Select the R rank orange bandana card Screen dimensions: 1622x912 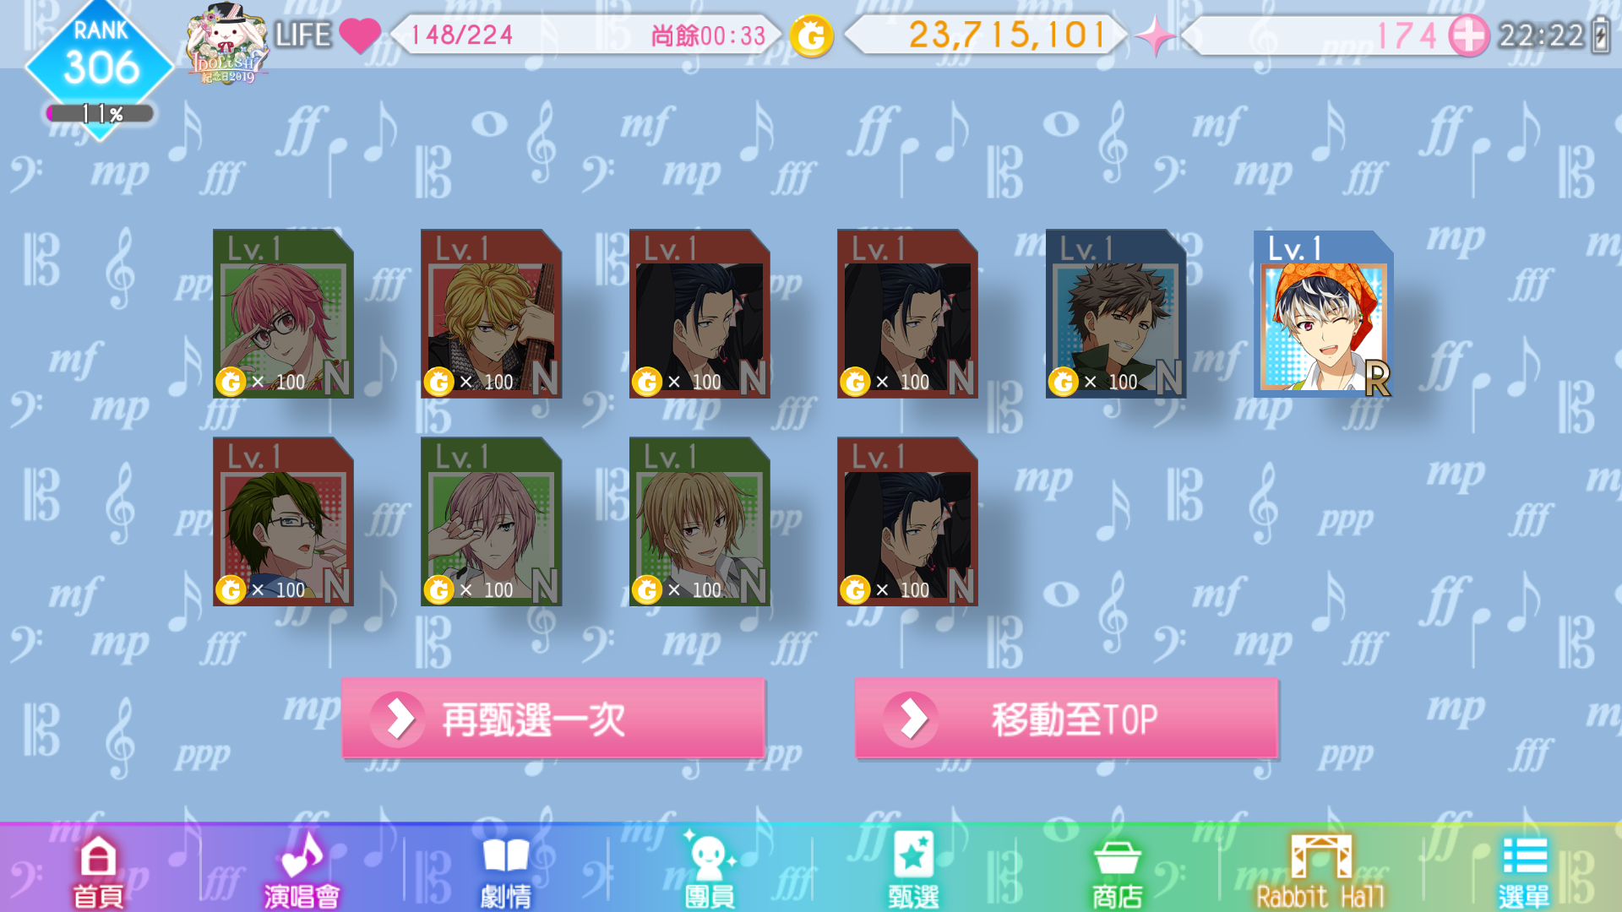click(1324, 313)
